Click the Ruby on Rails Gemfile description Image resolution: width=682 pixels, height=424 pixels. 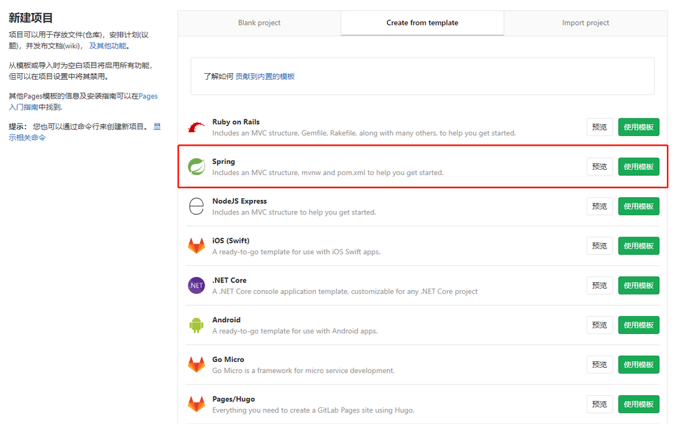coord(364,133)
